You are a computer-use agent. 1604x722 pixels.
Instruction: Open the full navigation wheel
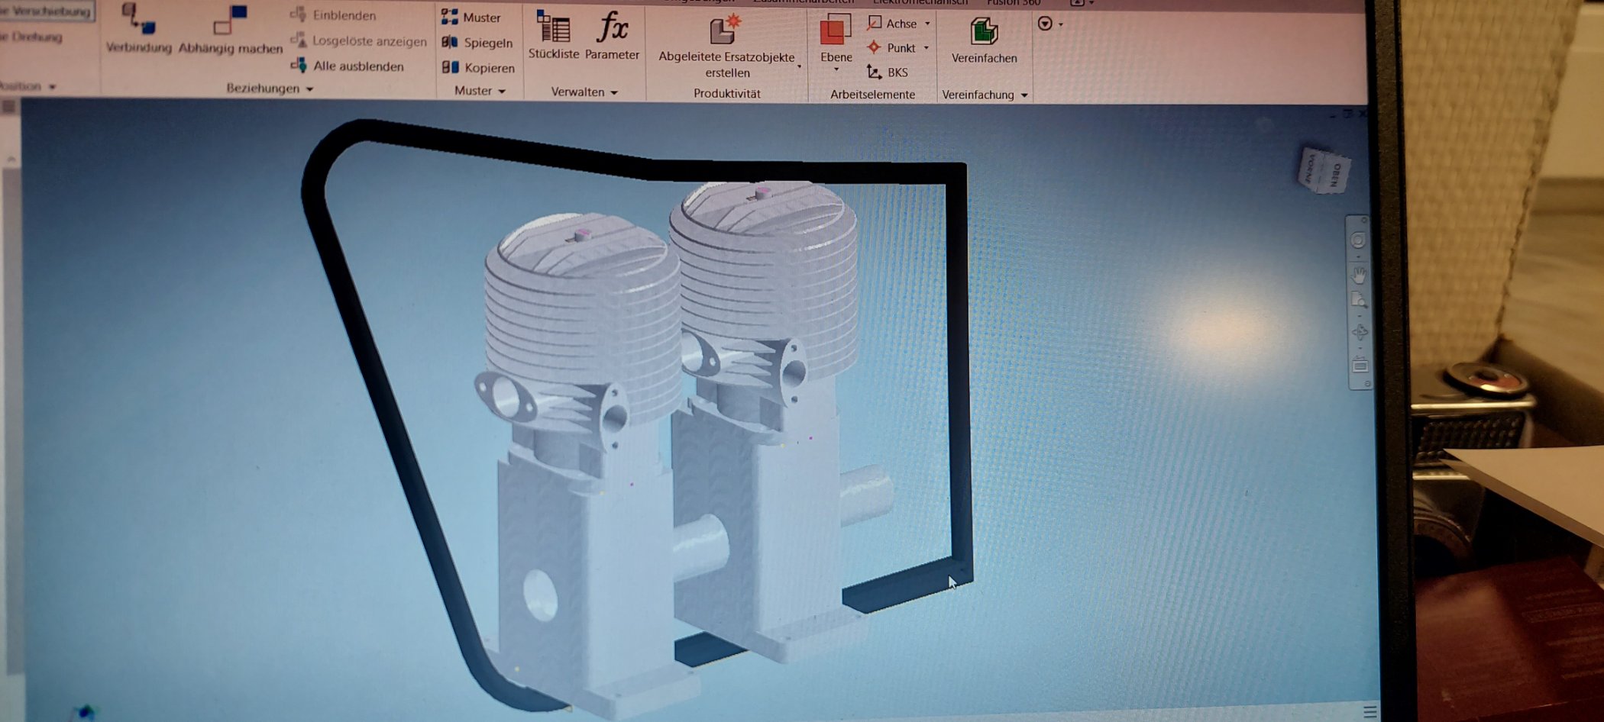(x=1358, y=240)
